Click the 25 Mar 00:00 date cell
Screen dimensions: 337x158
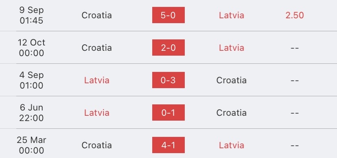point(32,145)
